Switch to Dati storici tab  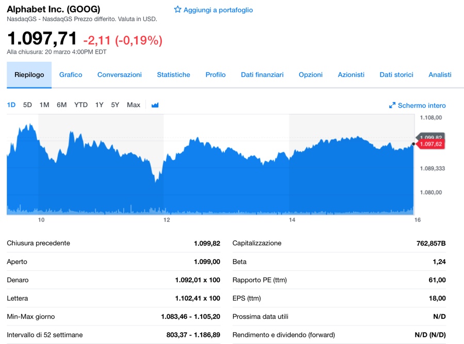coord(396,75)
